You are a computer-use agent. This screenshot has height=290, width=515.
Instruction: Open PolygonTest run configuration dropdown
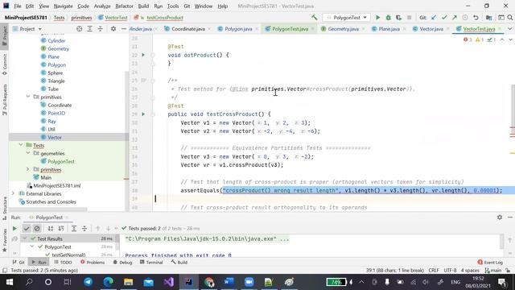tap(347, 18)
